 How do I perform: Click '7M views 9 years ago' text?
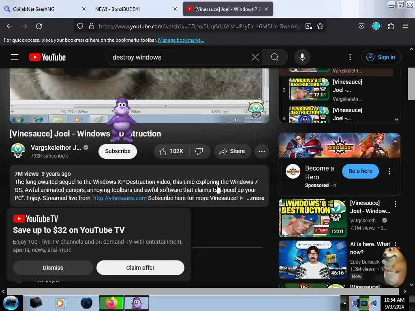[43, 174]
